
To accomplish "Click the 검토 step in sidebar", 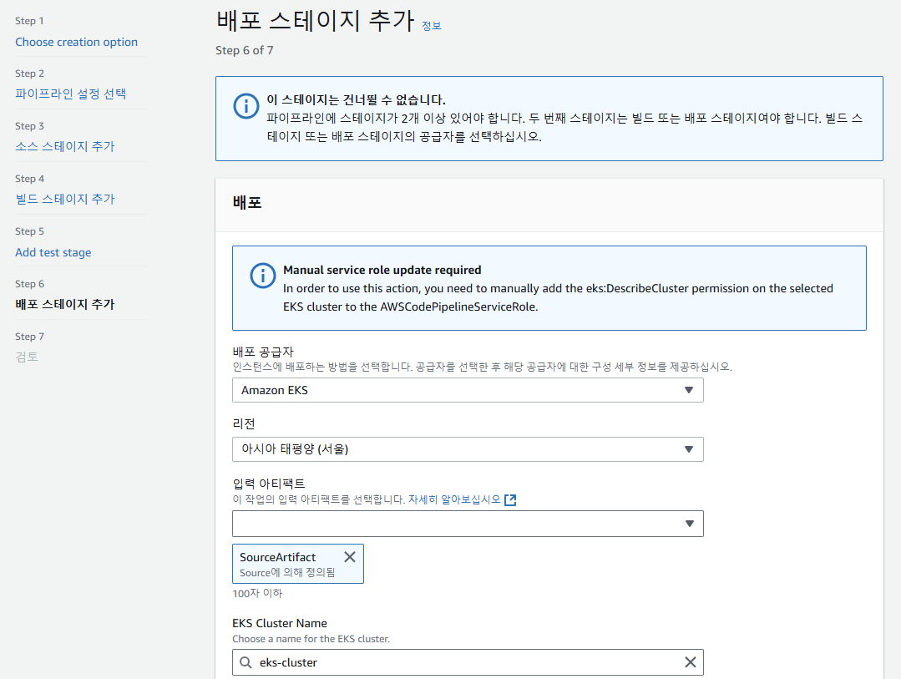I will coord(27,357).
